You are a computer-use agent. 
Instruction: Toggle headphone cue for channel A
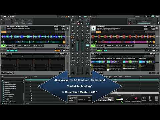pyautogui.click(x=73, y=45)
